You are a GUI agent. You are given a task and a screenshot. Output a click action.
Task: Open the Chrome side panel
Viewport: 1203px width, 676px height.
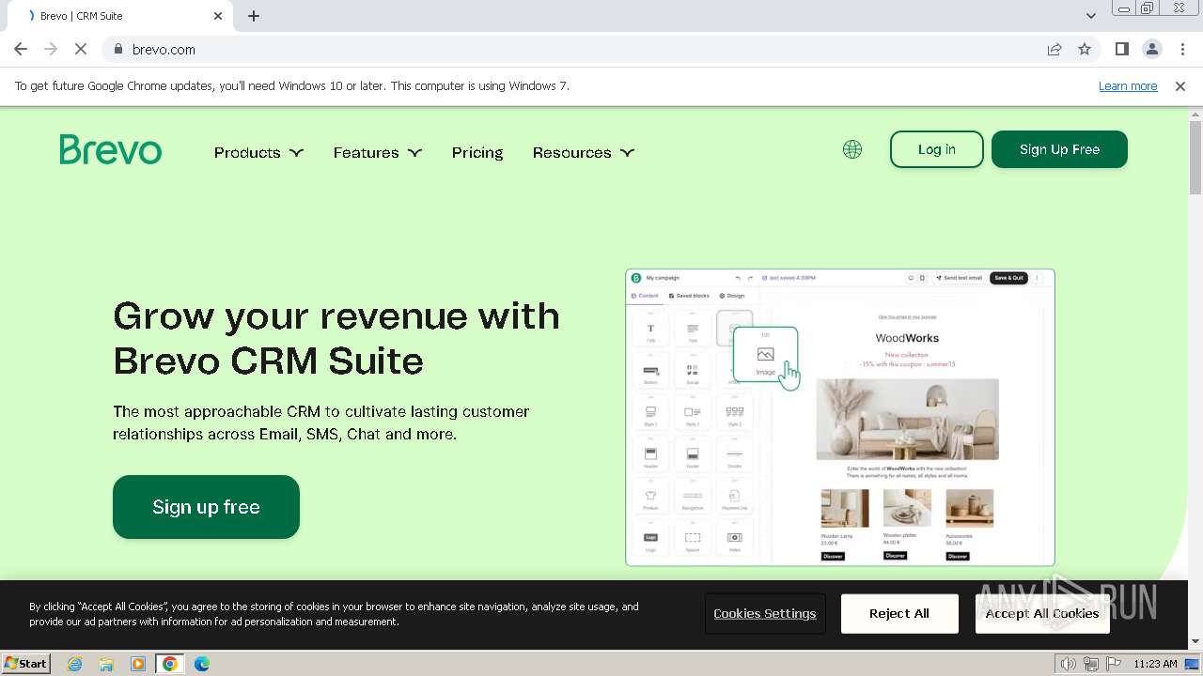coord(1122,49)
